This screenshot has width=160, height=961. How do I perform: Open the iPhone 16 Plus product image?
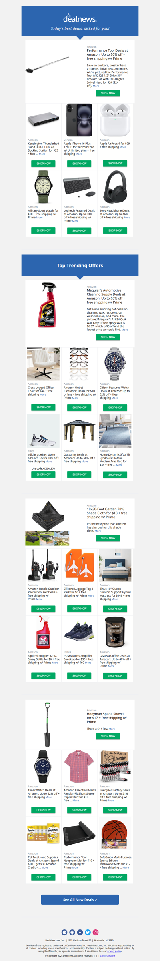(79, 120)
